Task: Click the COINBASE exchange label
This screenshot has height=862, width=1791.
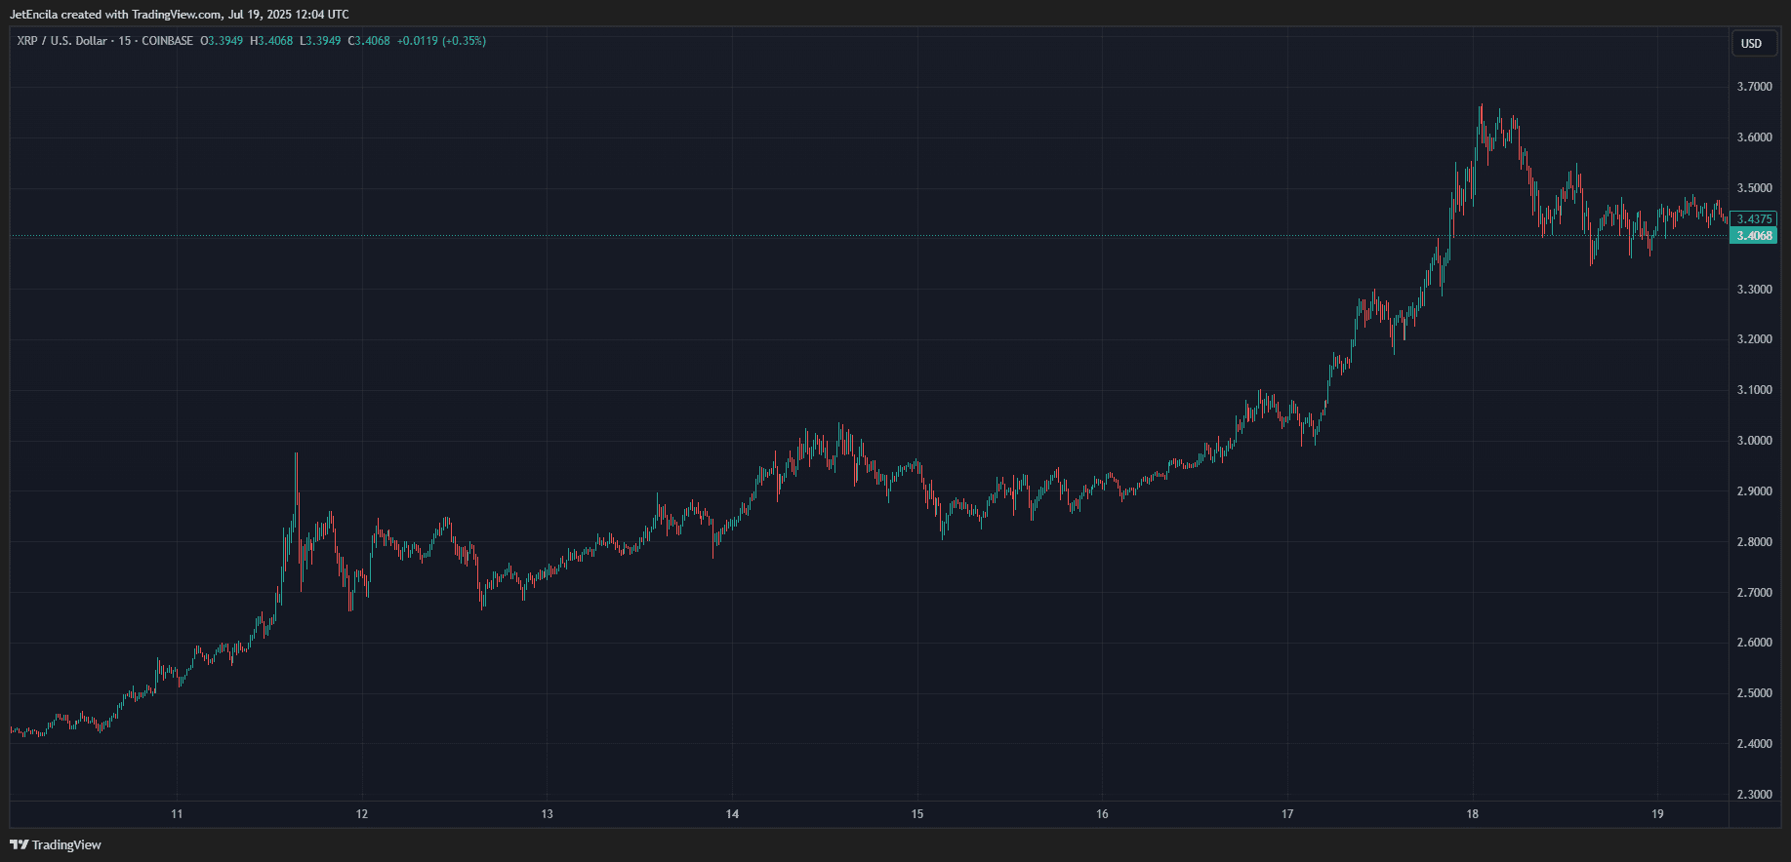Action: click(x=168, y=41)
